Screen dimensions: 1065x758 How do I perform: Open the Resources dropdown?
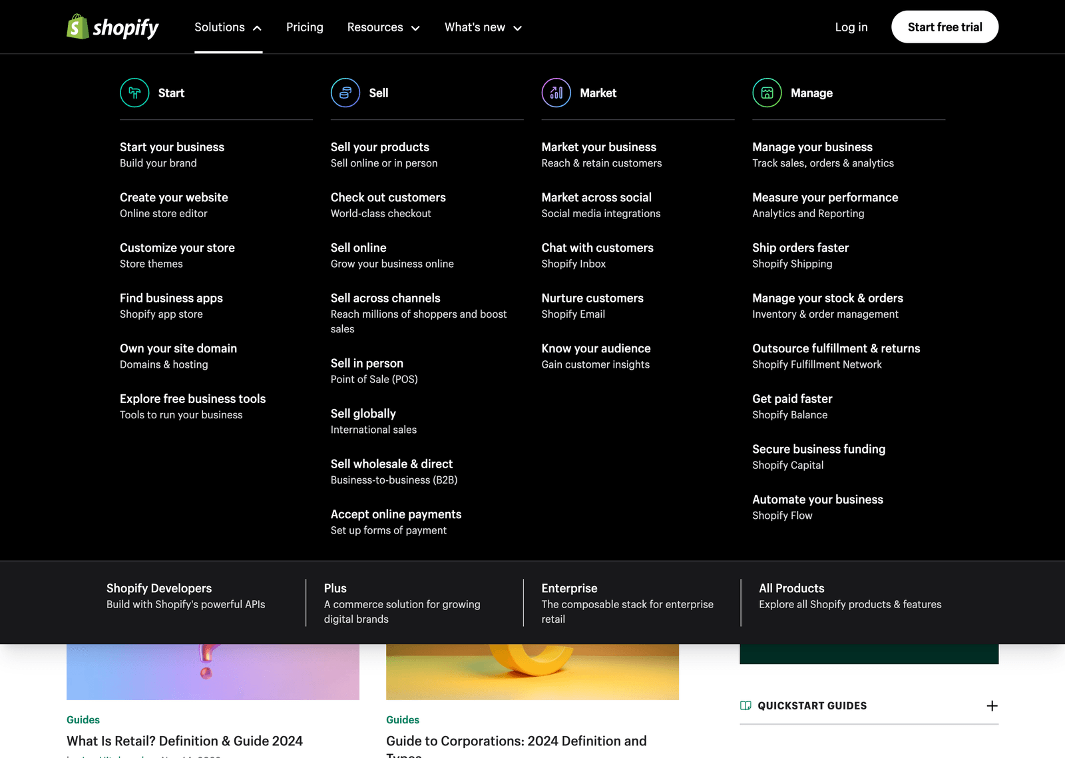coord(383,27)
